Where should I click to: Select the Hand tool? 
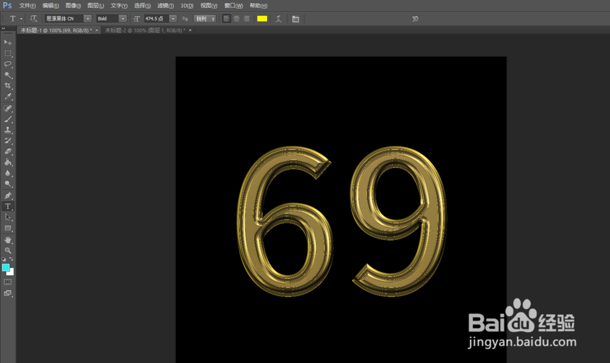8,240
